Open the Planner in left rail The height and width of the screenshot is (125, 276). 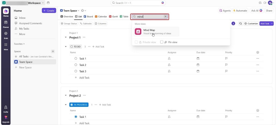click(6, 22)
